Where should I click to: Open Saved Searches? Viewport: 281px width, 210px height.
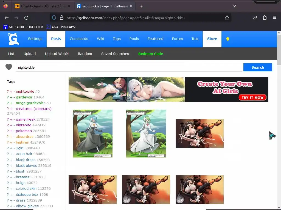point(115,54)
